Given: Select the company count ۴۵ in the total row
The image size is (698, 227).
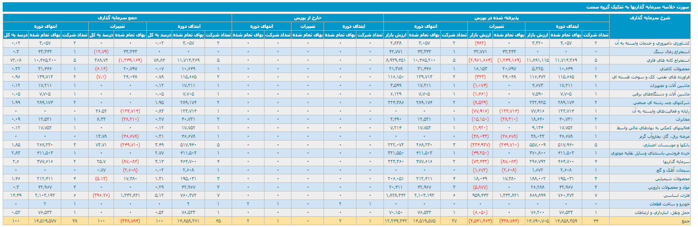Looking at the screenshot, I should click(219, 221).
